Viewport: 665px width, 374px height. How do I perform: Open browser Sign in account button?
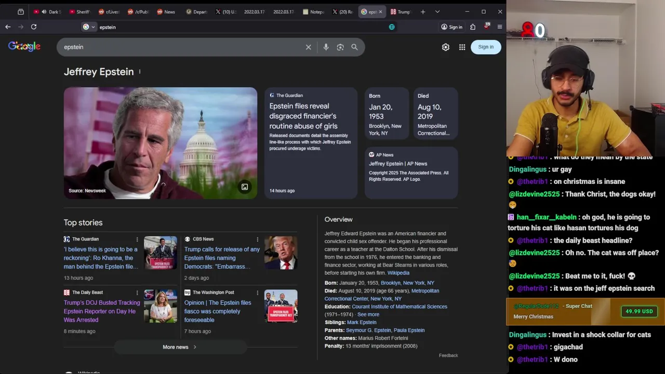click(451, 27)
